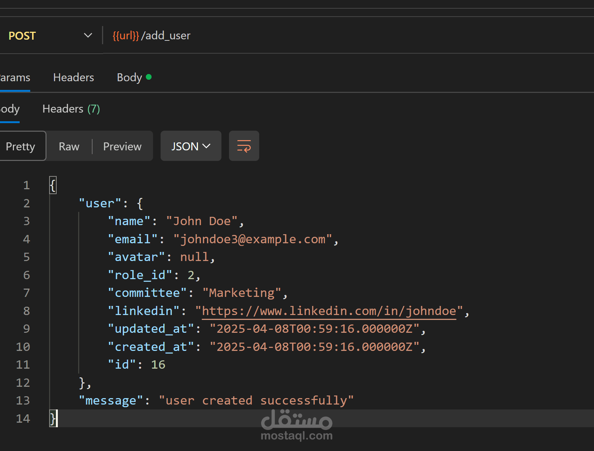Switch to Pretty response view
The image size is (594, 451).
click(20, 146)
